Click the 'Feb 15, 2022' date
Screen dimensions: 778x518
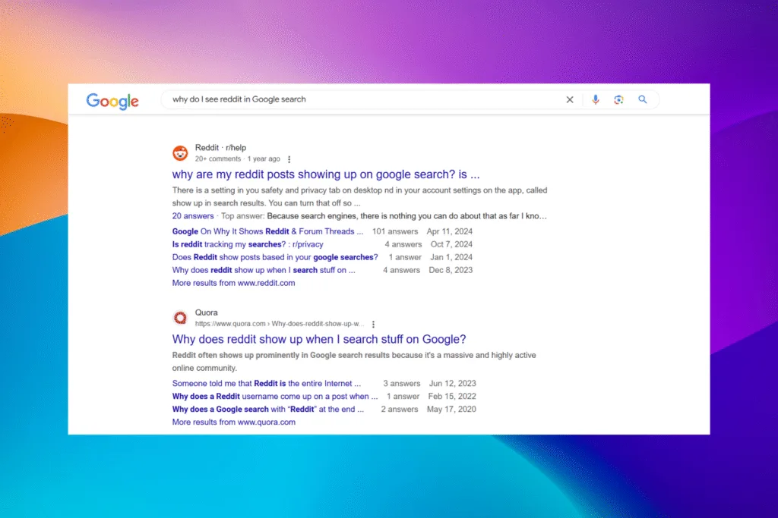pos(452,396)
